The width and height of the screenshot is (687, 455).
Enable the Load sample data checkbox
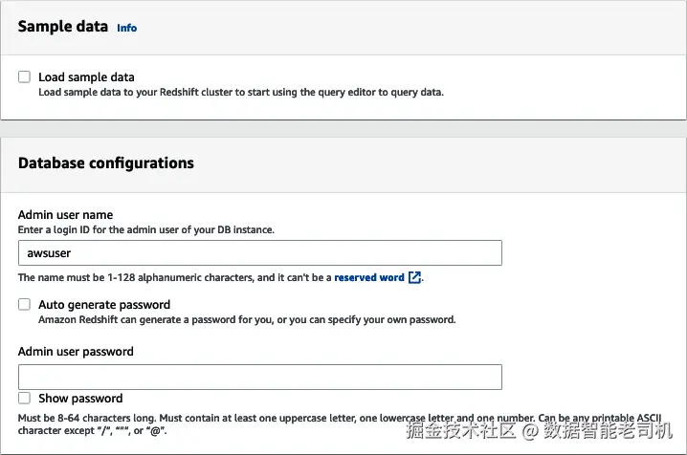click(x=25, y=77)
